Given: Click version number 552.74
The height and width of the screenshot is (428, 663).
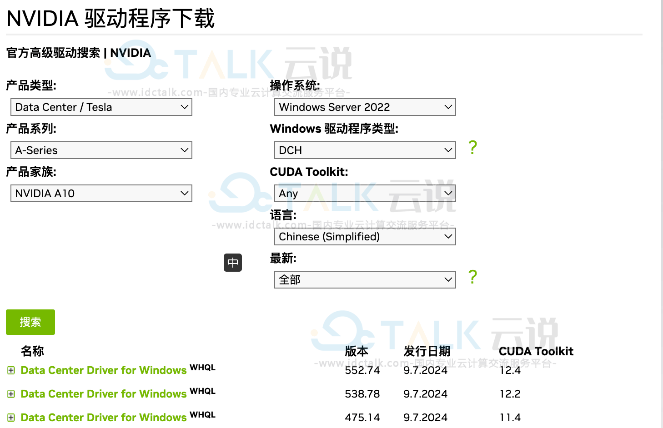Looking at the screenshot, I should 362,370.
